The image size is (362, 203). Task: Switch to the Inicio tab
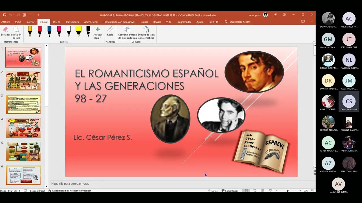pyautogui.click(x=18, y=22)
